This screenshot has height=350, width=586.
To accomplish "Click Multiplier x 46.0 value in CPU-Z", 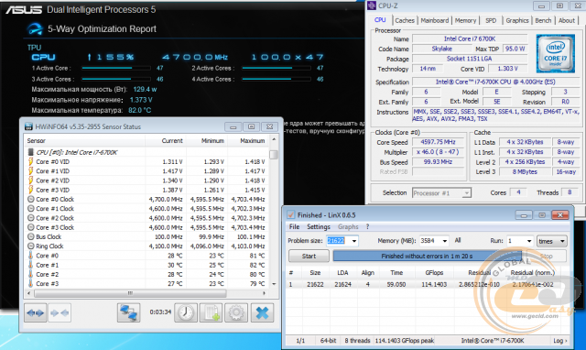I will [438, 152].
